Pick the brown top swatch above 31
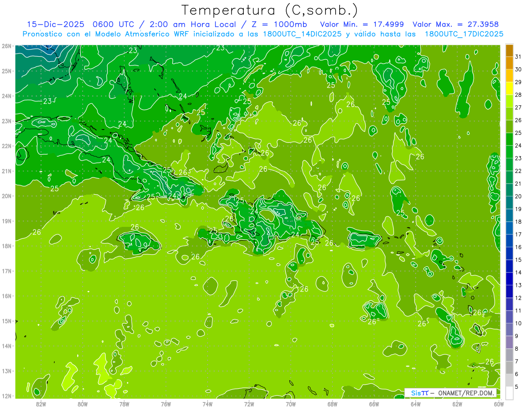530x410 pixels. pos(509,50)
